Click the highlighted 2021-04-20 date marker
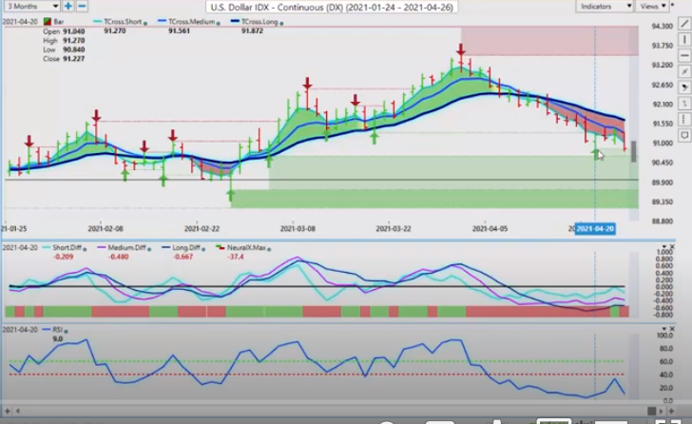 (595, 228)
